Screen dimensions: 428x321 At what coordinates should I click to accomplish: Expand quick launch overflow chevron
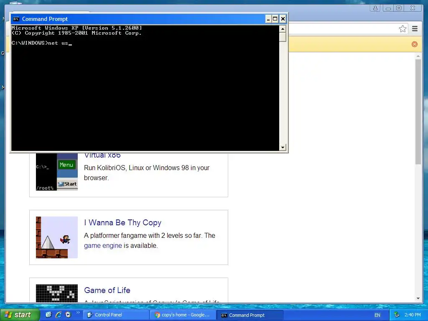[x=78, y=313]
